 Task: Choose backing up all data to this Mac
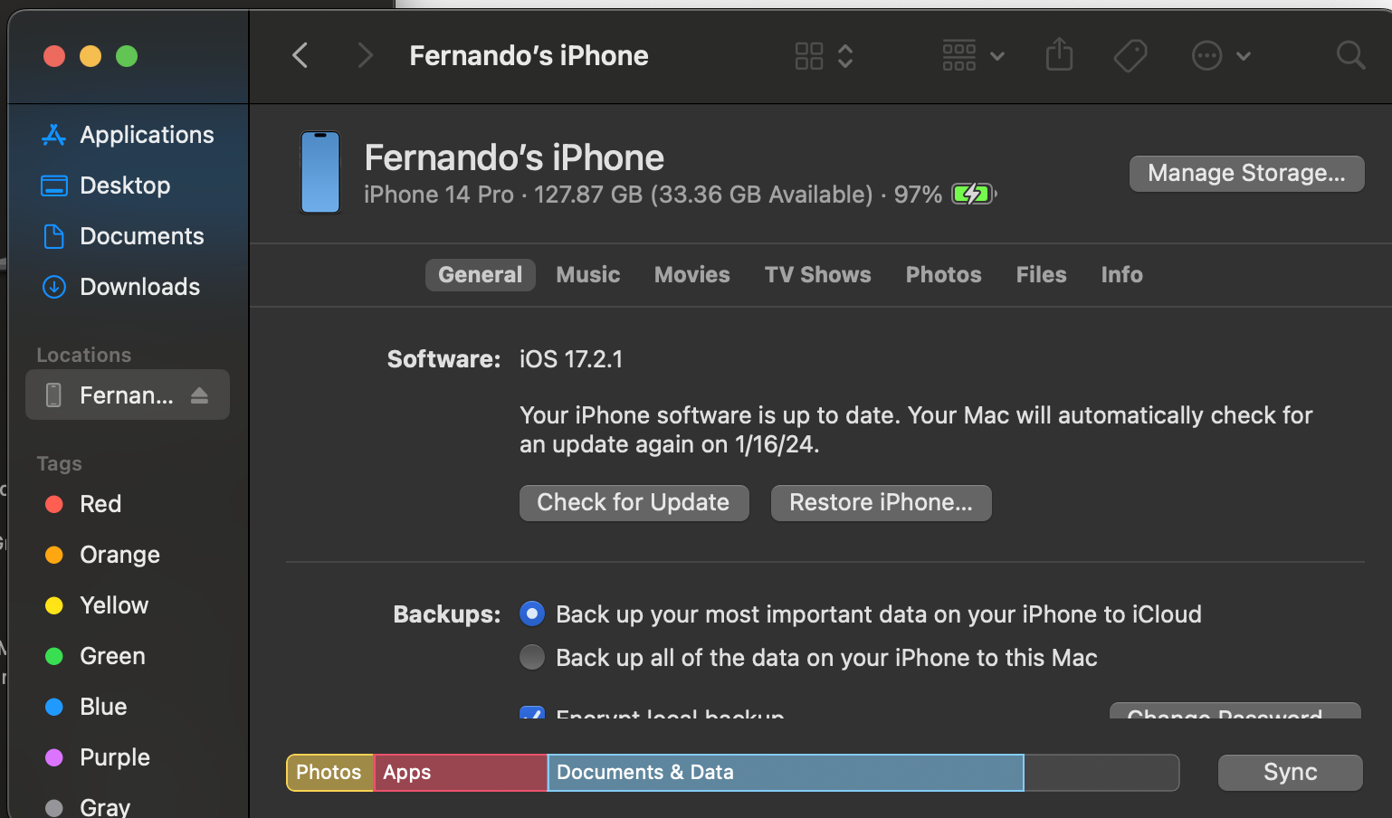[532, 657]
